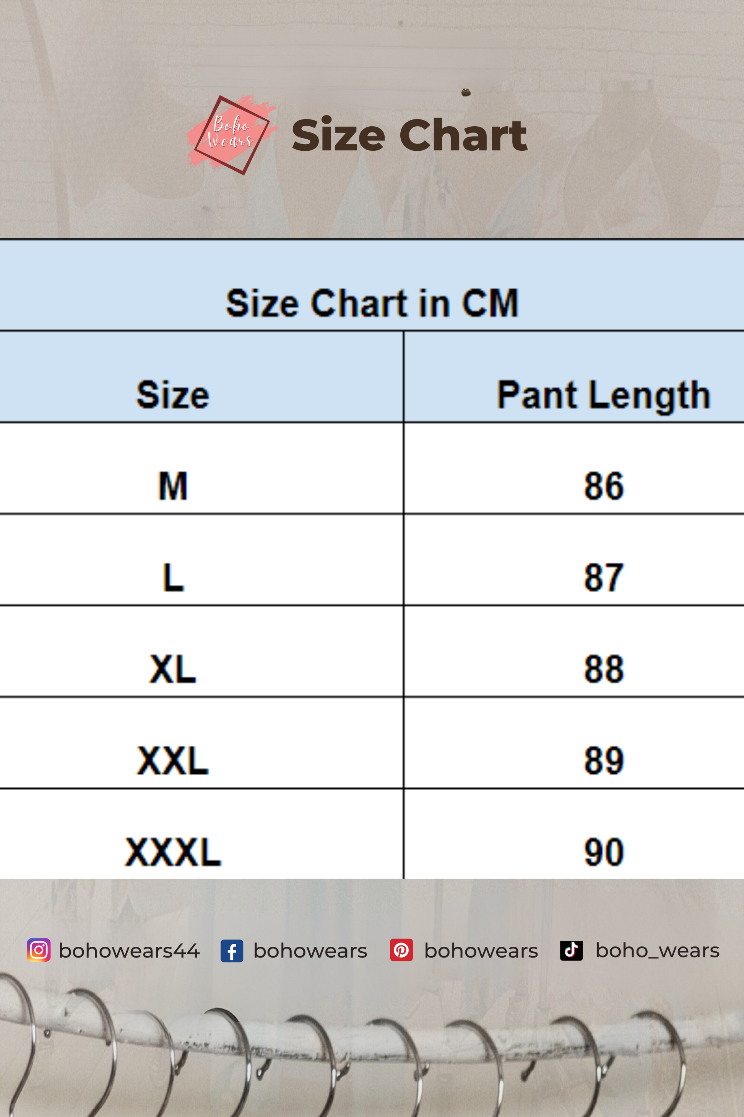
Task: Select the XXXL size cell
Action: tap(173, 851)
